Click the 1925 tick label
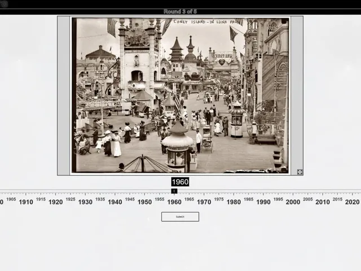Image resolution: width=361 pixels, height=271 pixels. tap(71, 199)
